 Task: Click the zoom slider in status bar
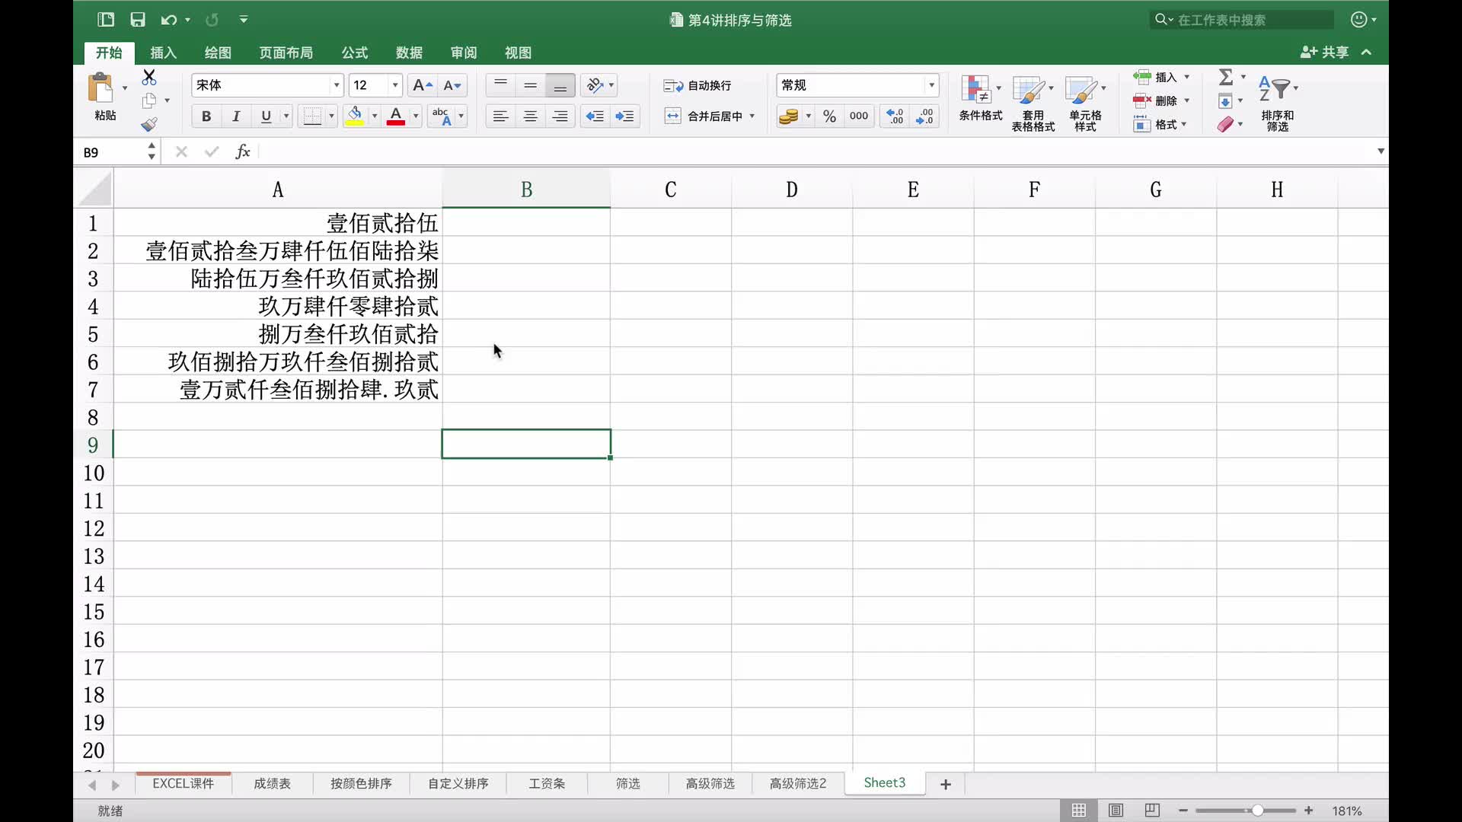1257,811
